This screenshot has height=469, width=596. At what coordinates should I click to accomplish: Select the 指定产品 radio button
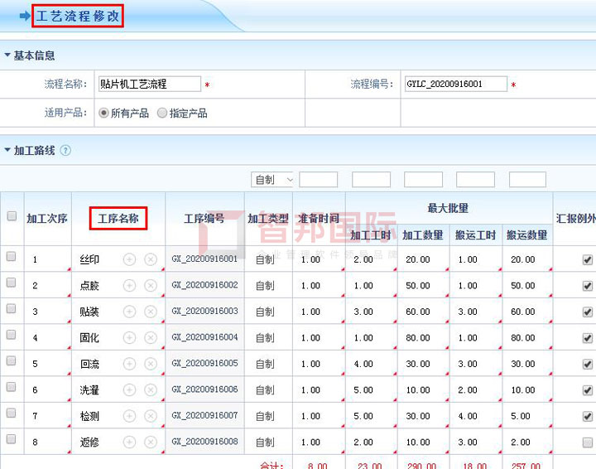162,113
